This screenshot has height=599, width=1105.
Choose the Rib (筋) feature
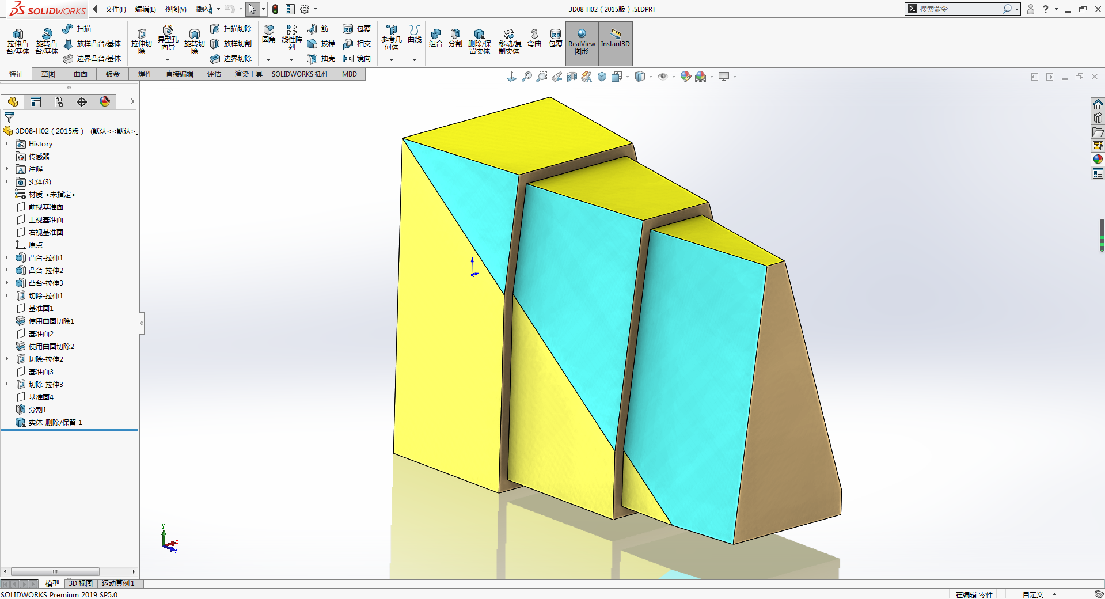click(318, 28)
